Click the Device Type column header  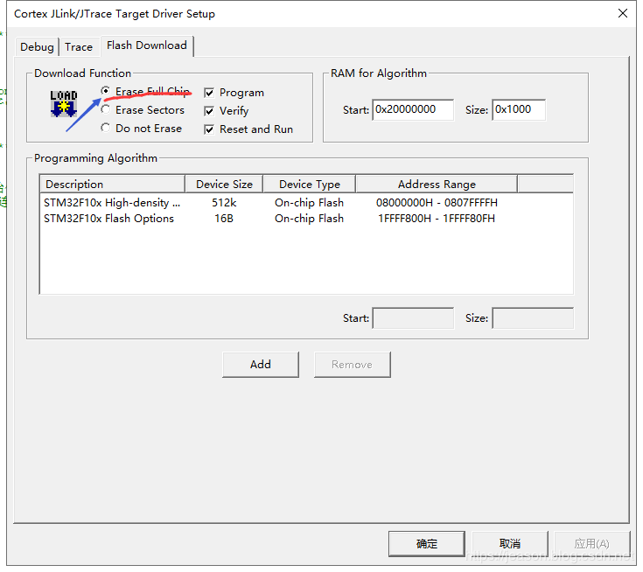[x=309, y=184]
